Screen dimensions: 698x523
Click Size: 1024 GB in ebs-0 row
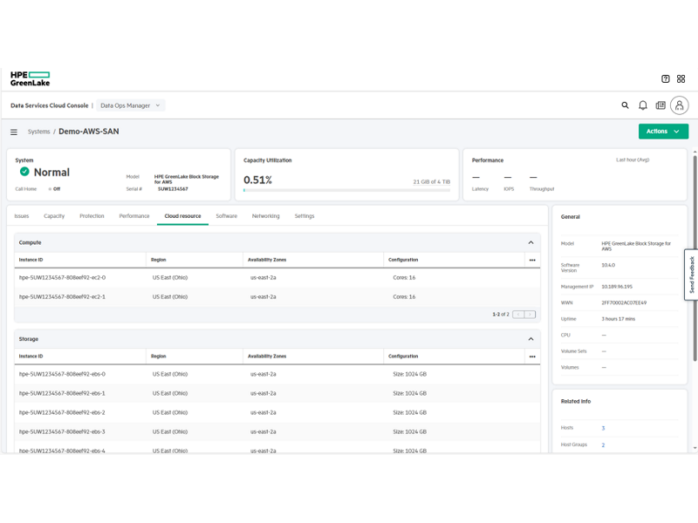[409, 374]
